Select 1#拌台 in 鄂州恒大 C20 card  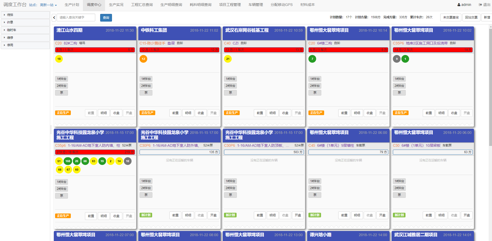[x=315, y=79]
